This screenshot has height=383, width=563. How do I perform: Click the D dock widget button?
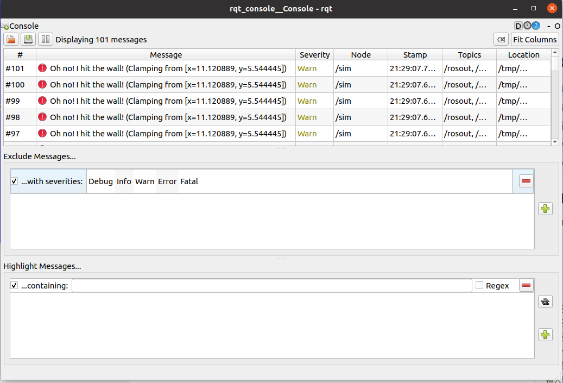[518, 26]
